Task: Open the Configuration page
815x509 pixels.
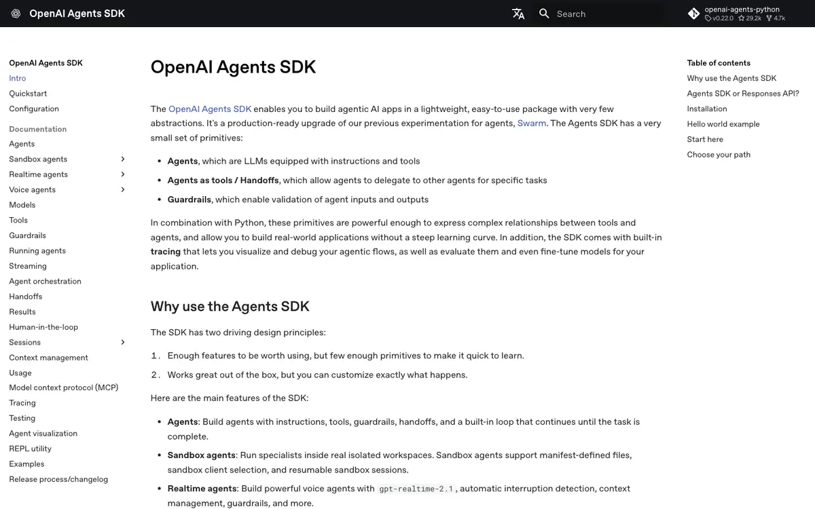Action: click(x=34, y=109)
